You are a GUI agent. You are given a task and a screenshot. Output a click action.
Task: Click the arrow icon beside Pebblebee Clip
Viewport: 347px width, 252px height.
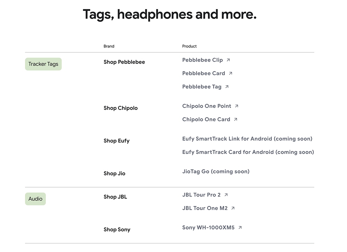pyautogui.click(x=228, y=60)
